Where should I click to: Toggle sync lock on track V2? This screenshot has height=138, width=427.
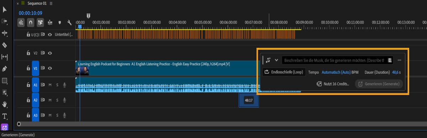point(43,53)
